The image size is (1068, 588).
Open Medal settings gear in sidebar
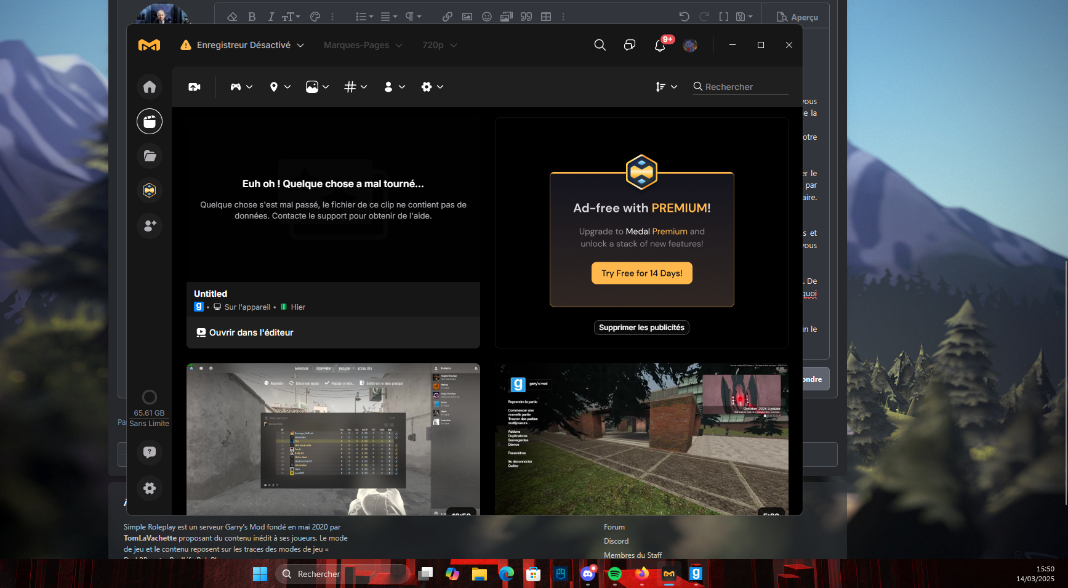[x=150, y=488]
